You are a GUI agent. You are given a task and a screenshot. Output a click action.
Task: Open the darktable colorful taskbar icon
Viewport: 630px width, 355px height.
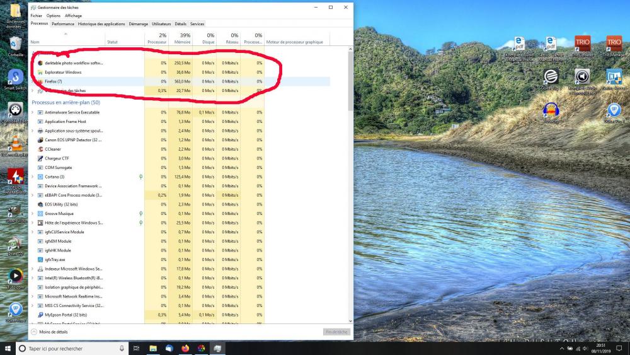pyautogui.click(x=202, y=348)
